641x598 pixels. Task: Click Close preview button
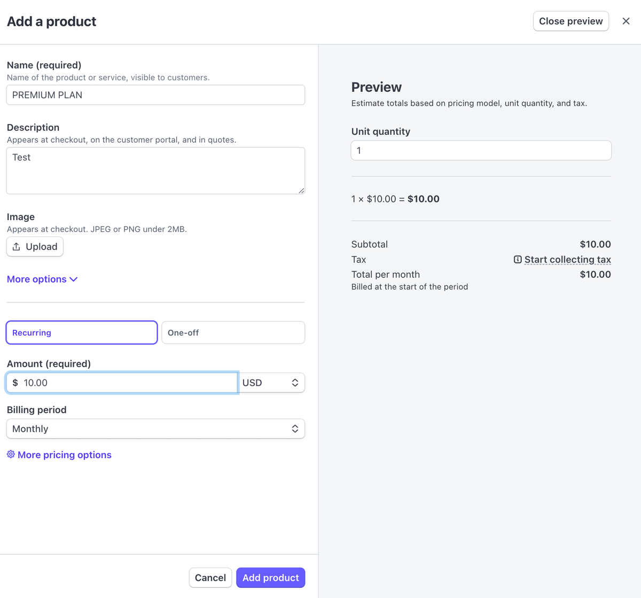point(570,21)
